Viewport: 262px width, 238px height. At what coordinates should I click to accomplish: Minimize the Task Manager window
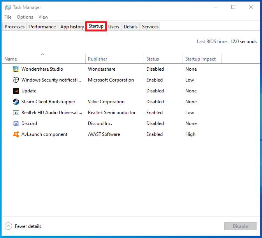click(x=216, y=7)
